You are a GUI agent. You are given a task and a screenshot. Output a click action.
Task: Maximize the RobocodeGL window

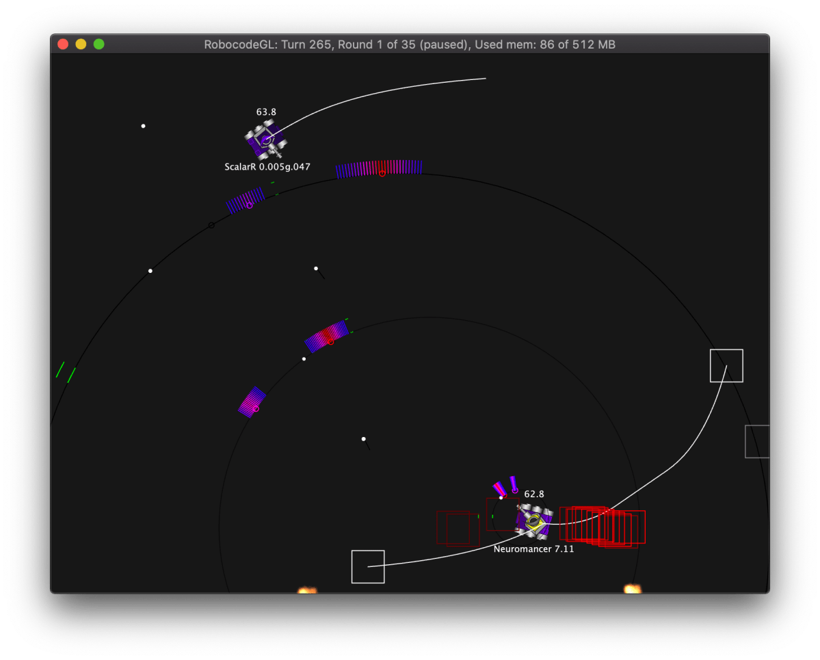click(99, 44)
